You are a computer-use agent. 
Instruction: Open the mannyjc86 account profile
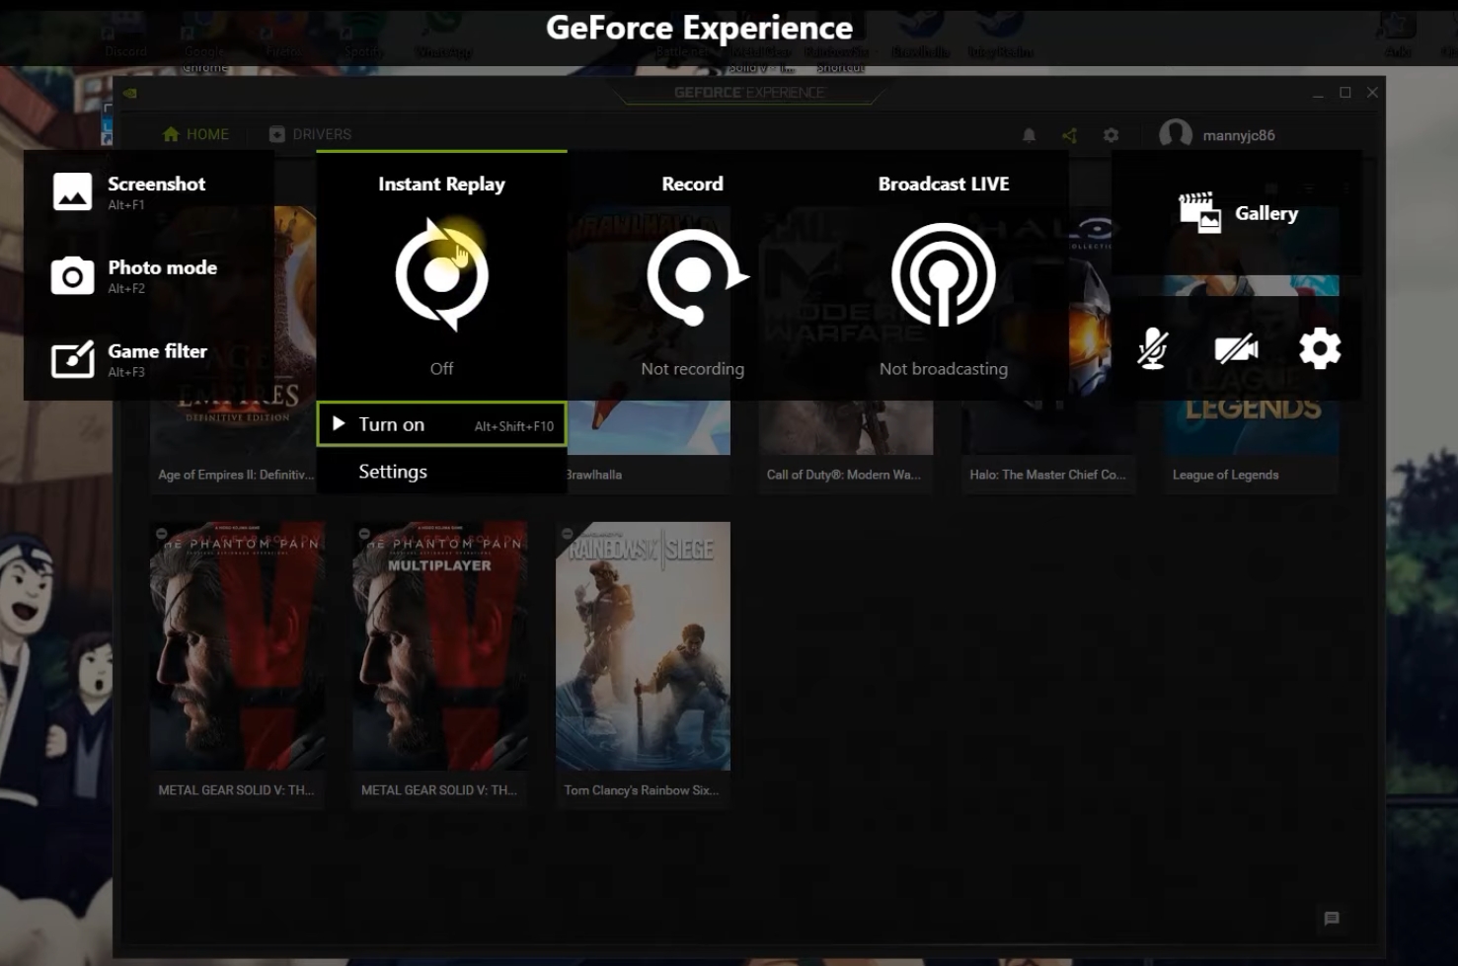pos(1217,134)
